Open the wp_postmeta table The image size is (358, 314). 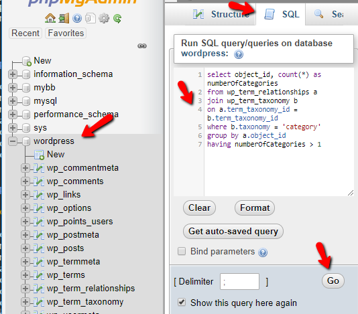pos(73,235)
